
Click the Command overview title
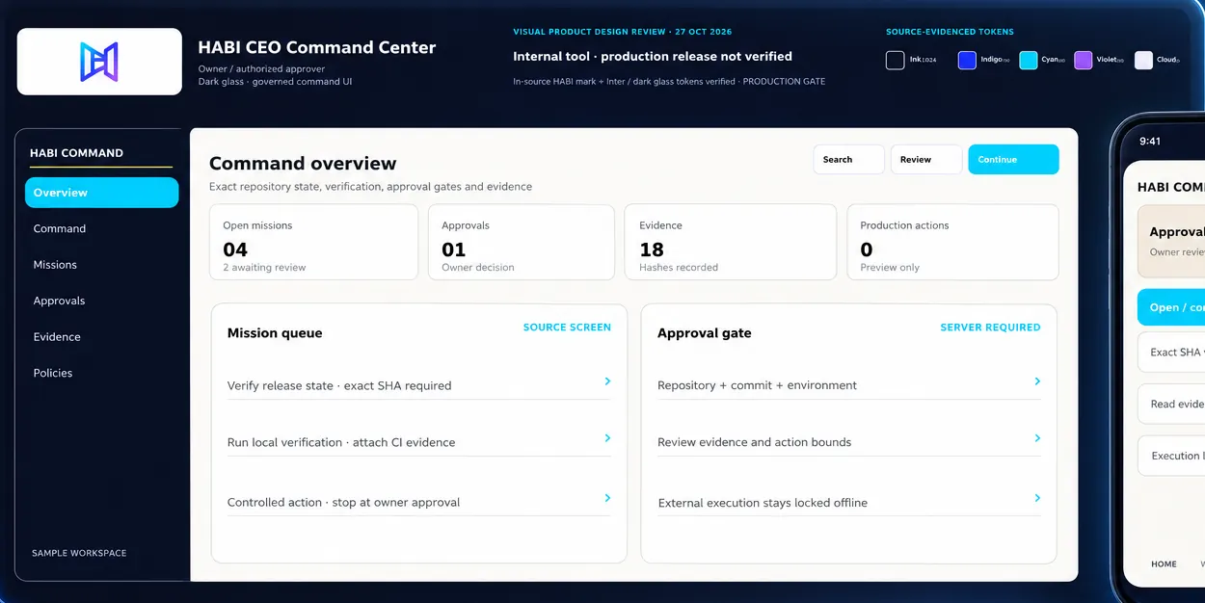click(x=303, y=164)
